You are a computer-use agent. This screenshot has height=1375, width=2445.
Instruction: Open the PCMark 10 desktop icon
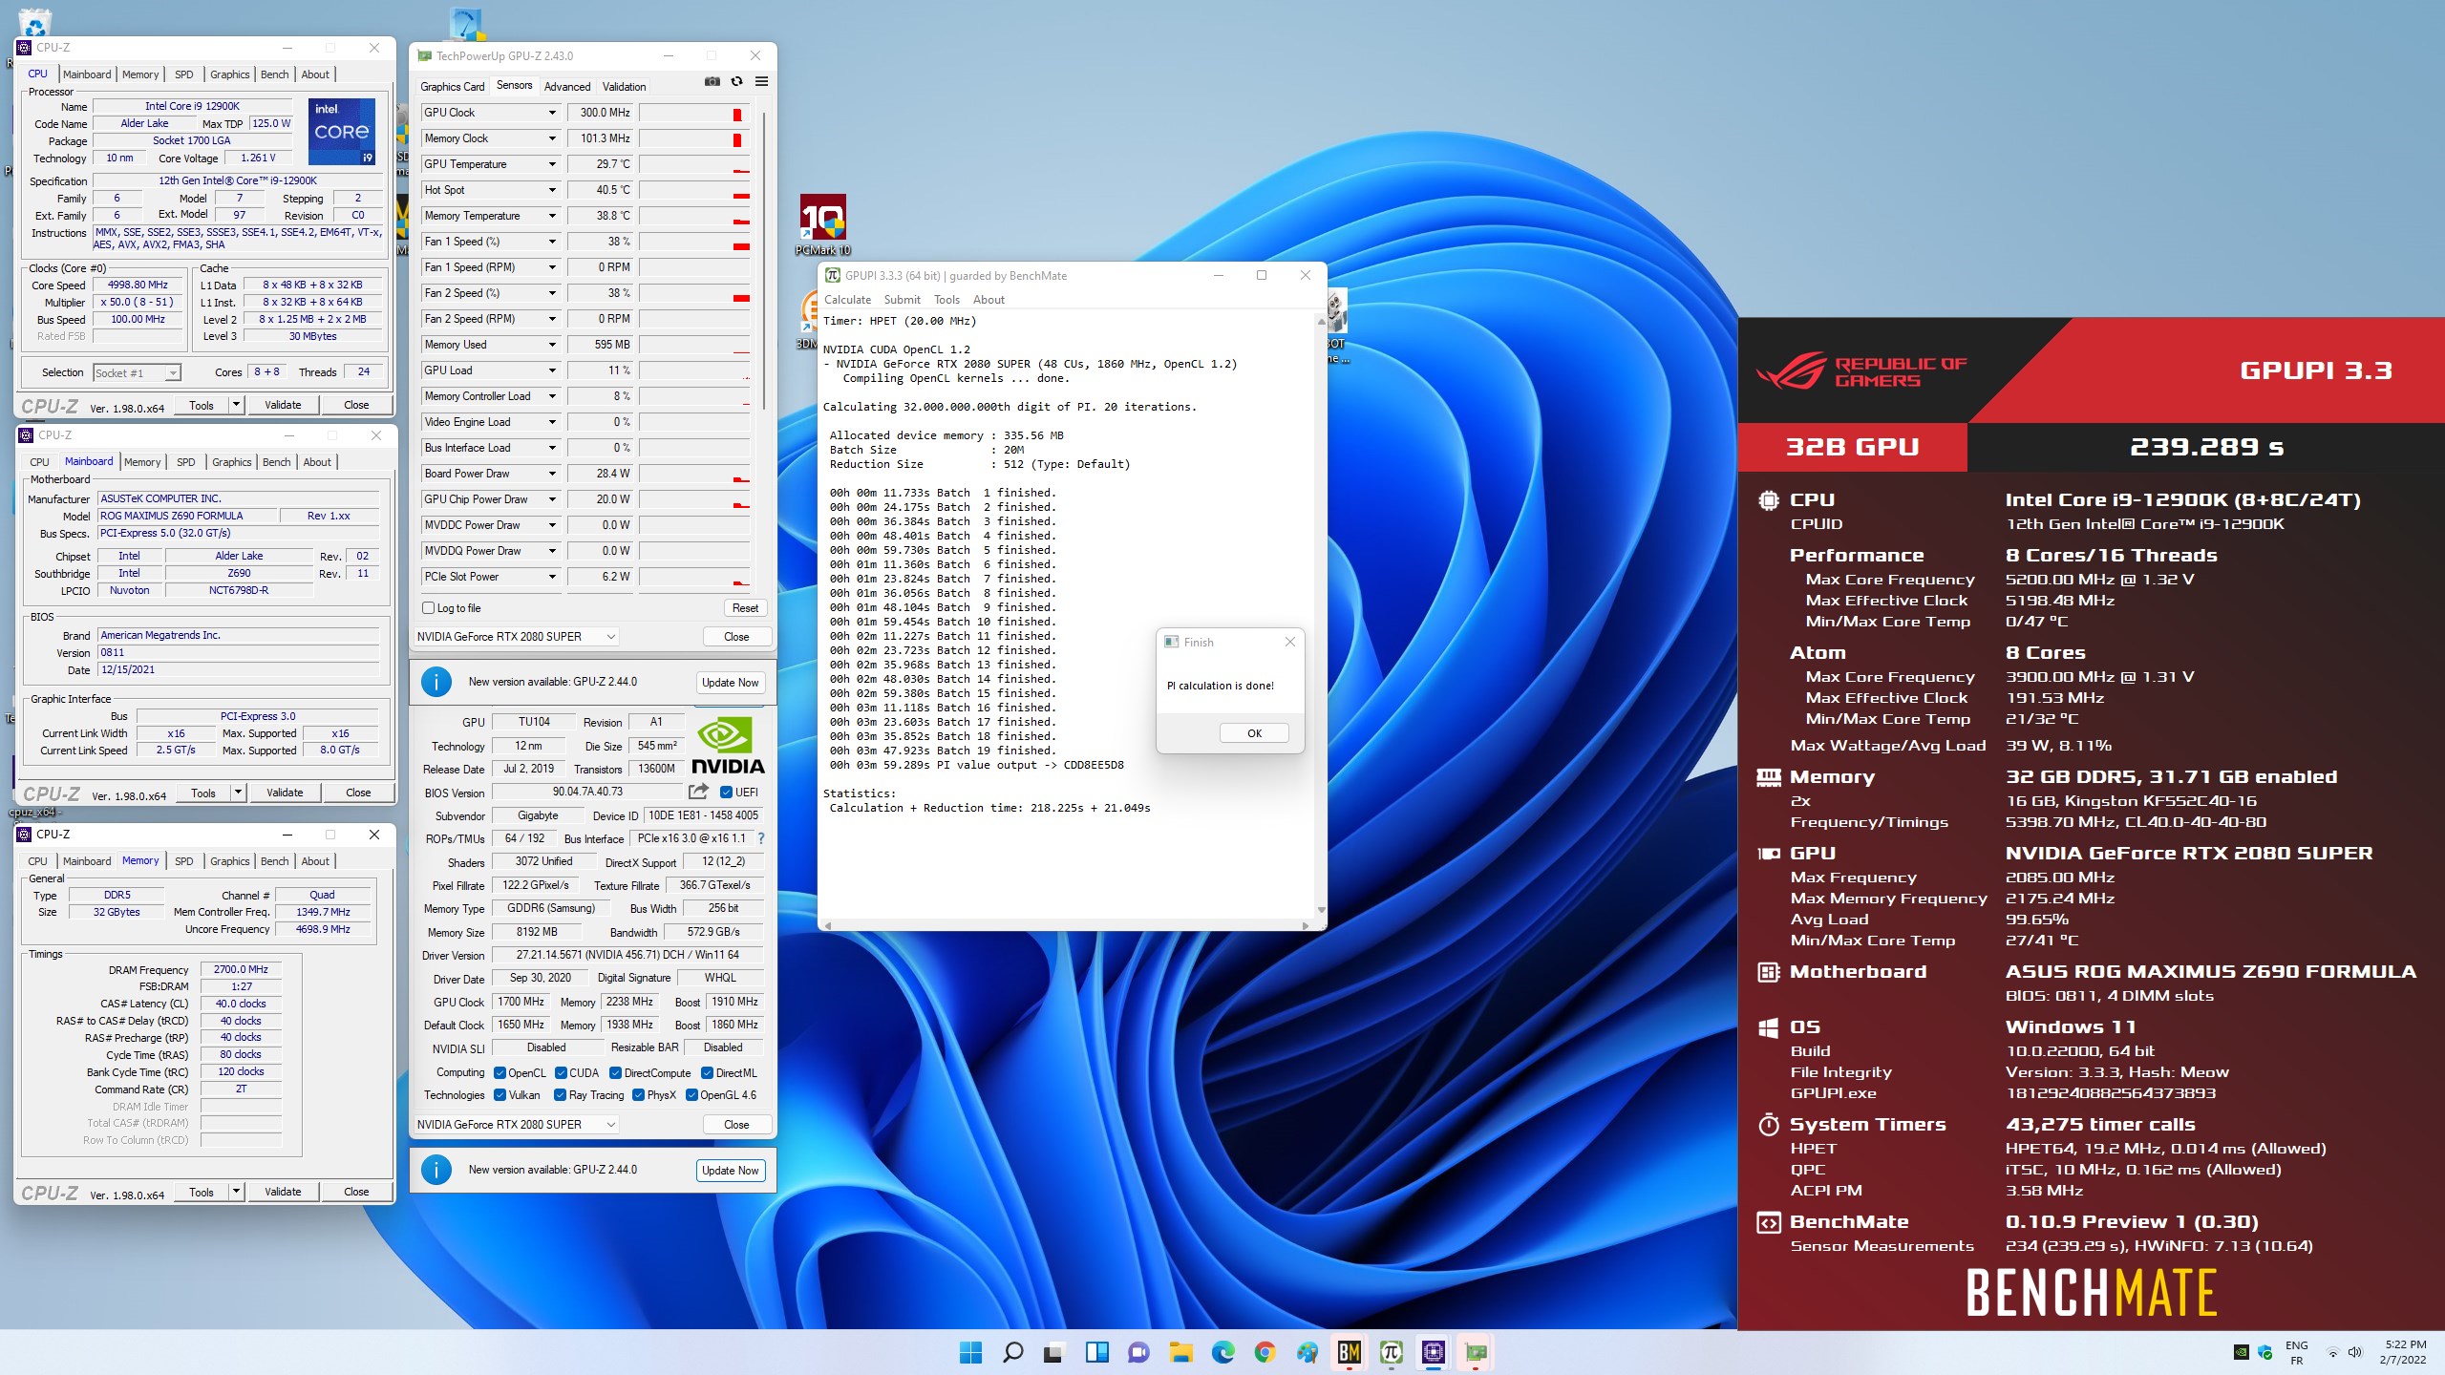pyautogui.click(x=822, y=225)
